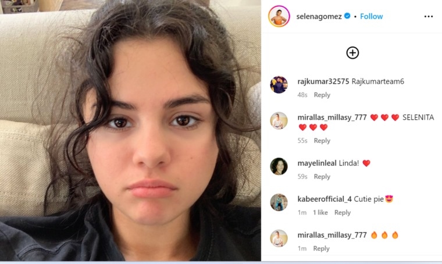View the 1 like on Cutie pie comment
The width and height of the screenshot is (442, 264).
pyautogui.click(x=320, y=212)
